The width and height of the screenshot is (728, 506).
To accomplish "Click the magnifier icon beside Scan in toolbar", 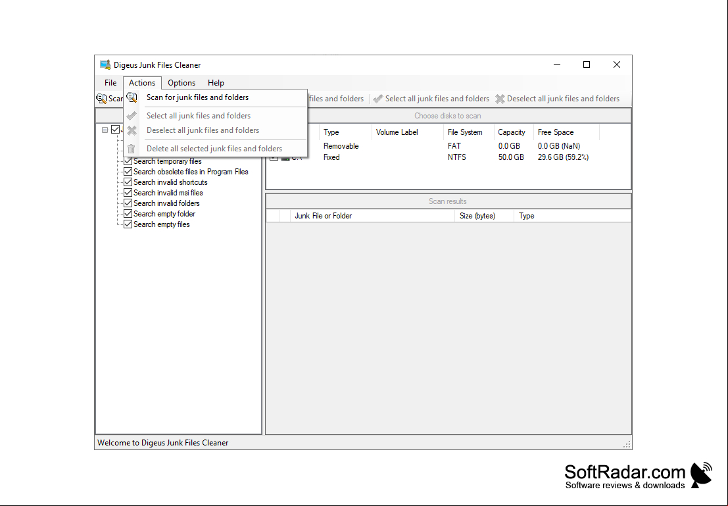I will (x=101, y=99).
